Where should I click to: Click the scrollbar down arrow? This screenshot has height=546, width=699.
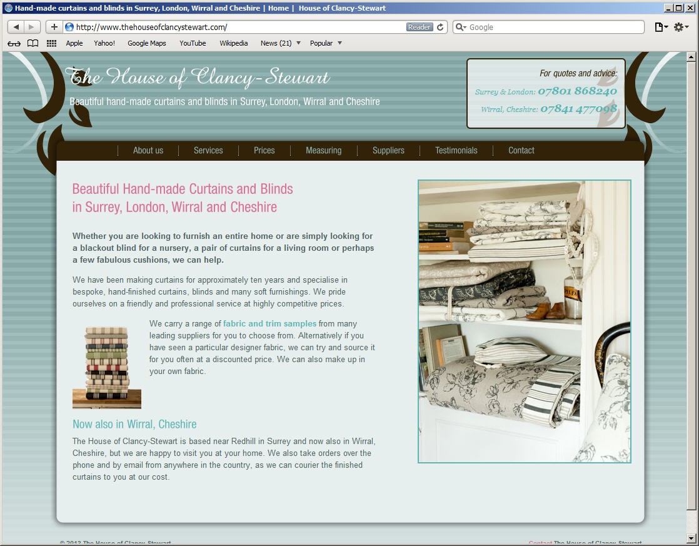691,537
